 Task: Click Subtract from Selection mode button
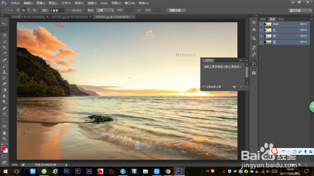click(x=29, y=10)
